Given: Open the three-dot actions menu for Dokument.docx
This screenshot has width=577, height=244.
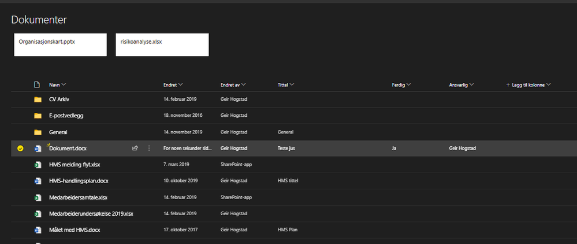Looking at the screenshot, I should [x=149, y=148].
